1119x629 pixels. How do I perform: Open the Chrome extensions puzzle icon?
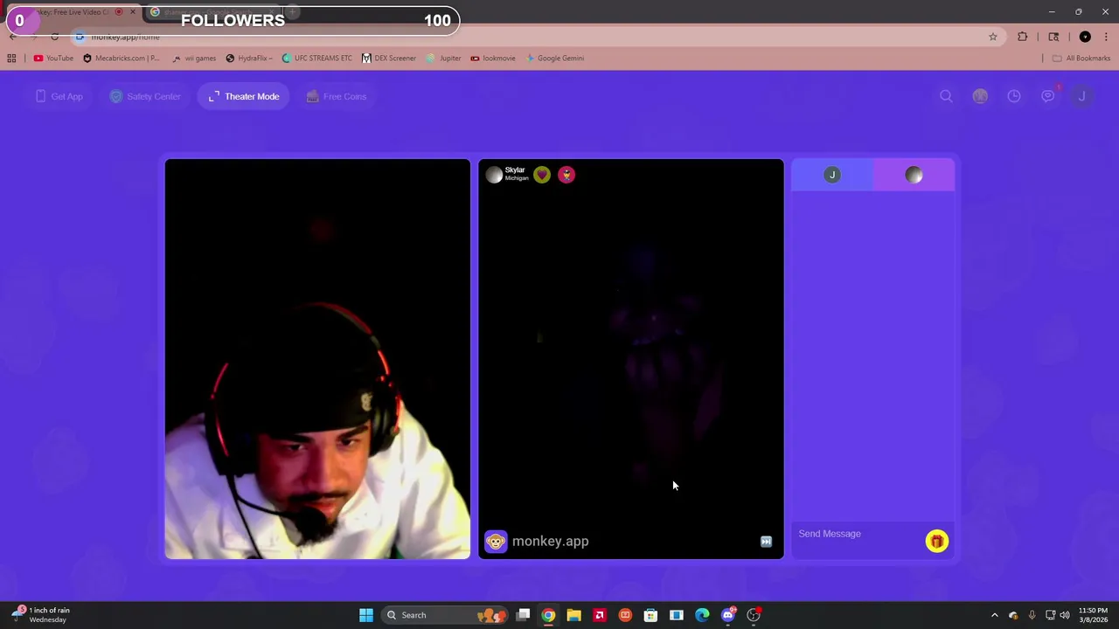point(1023,37)
